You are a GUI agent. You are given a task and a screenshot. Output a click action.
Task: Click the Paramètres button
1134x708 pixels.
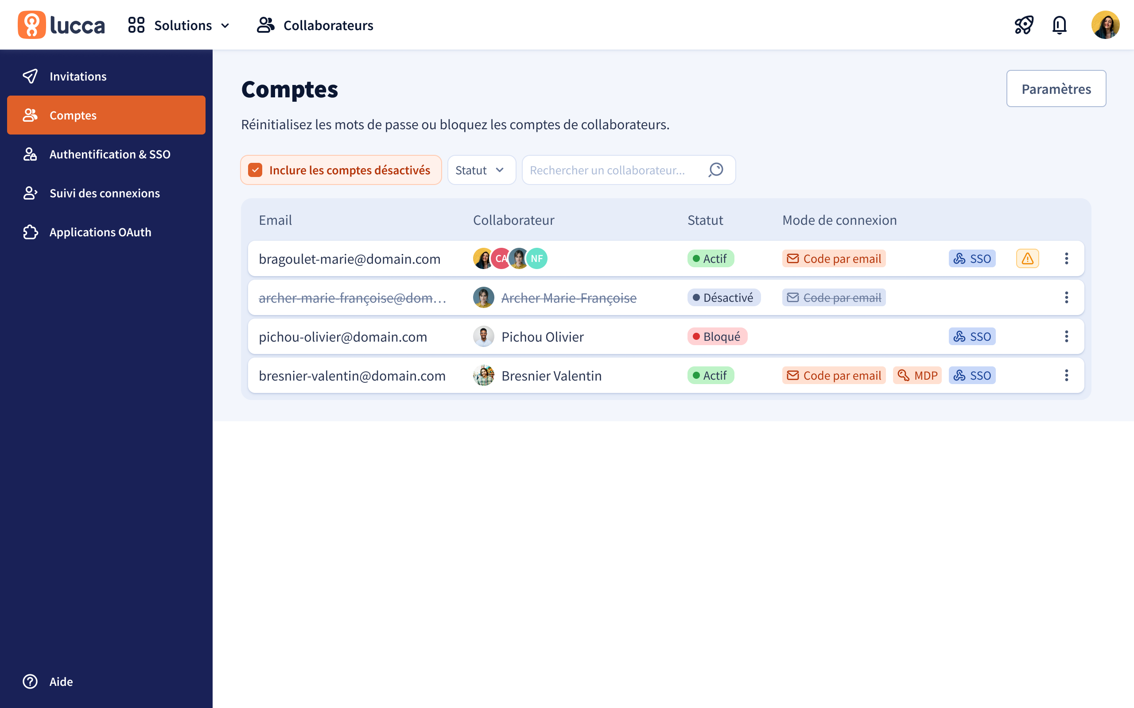(x=1056, y=88)
